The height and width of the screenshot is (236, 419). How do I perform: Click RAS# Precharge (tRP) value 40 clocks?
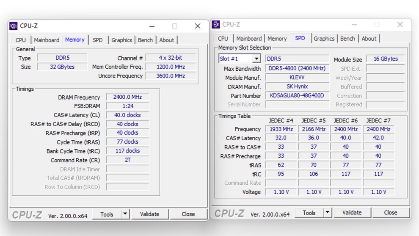[x=127, y=133]
